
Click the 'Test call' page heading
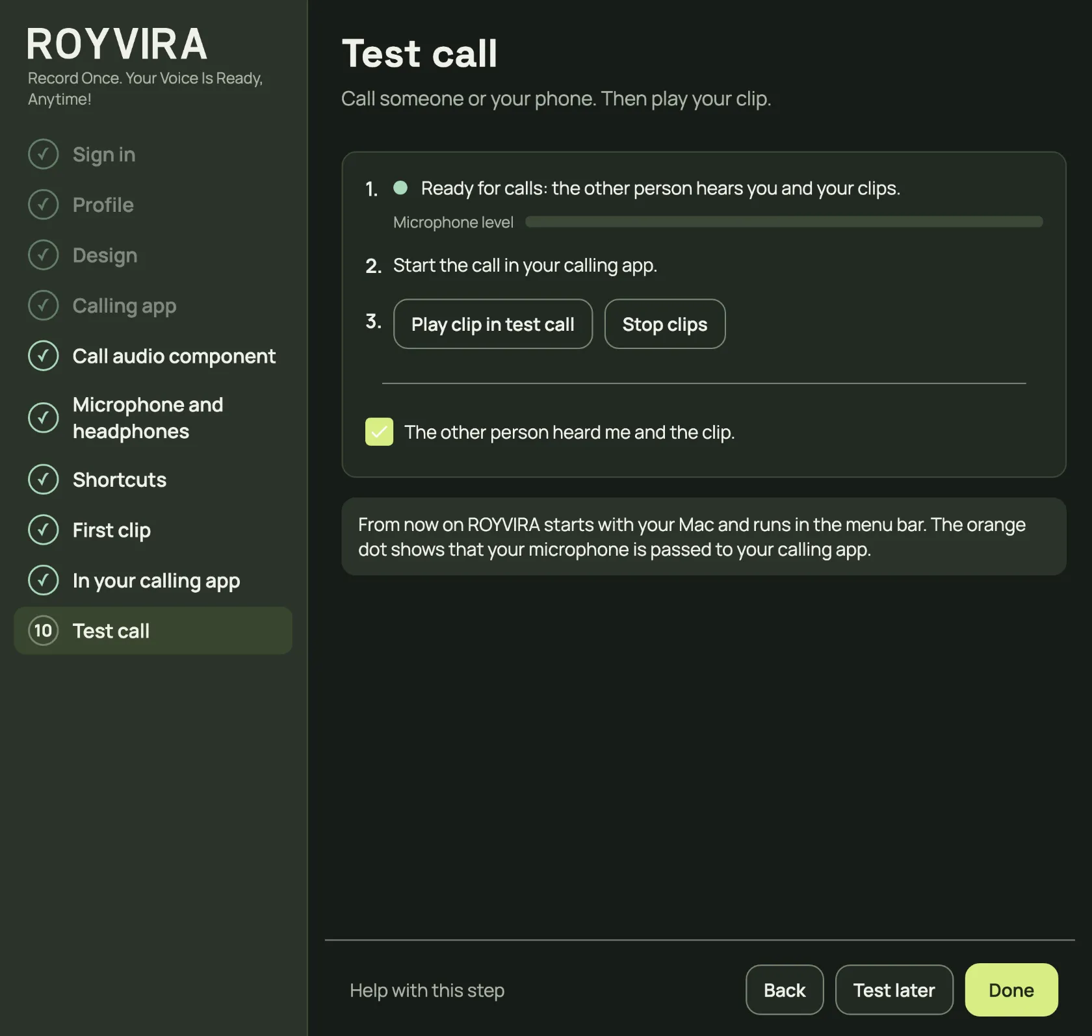pyautogui.click(x=420, y=53)
